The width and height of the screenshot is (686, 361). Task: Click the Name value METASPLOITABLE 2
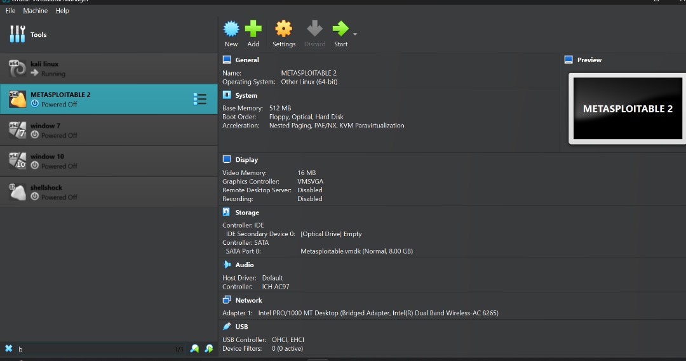tap(309, 73)
